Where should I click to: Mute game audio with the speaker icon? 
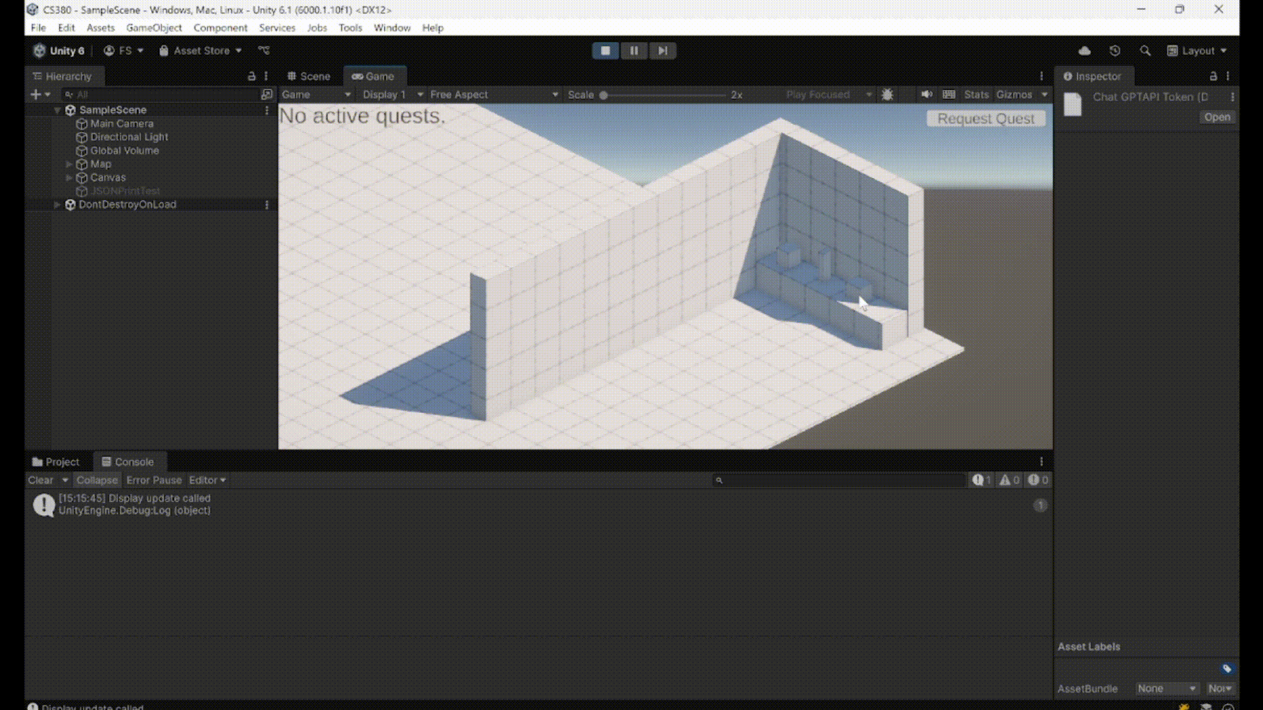pos(927,94)
